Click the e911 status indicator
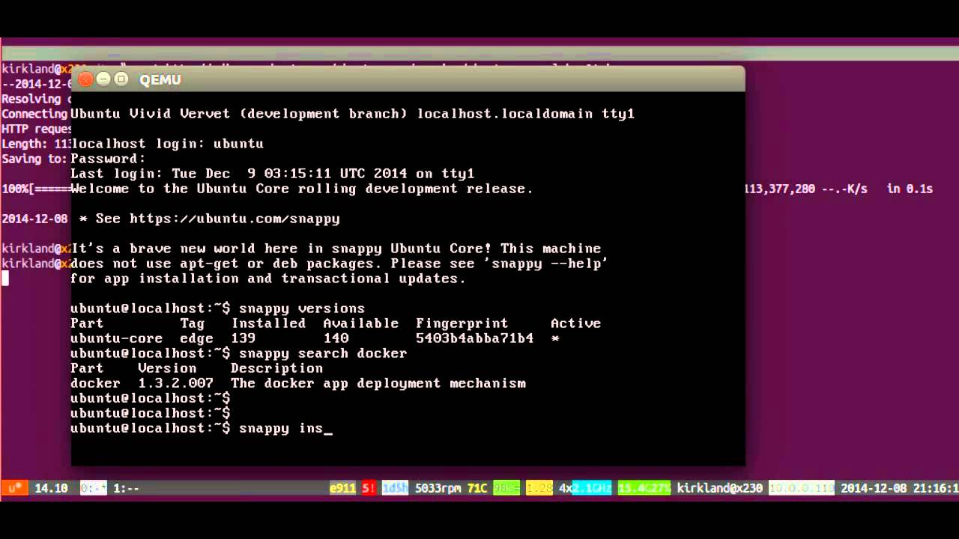This screenshot has height=539, width=959. coord(342,488)
